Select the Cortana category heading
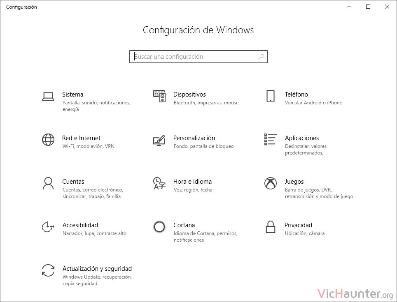This screenshot has width=397, height=302. [184, 225]
